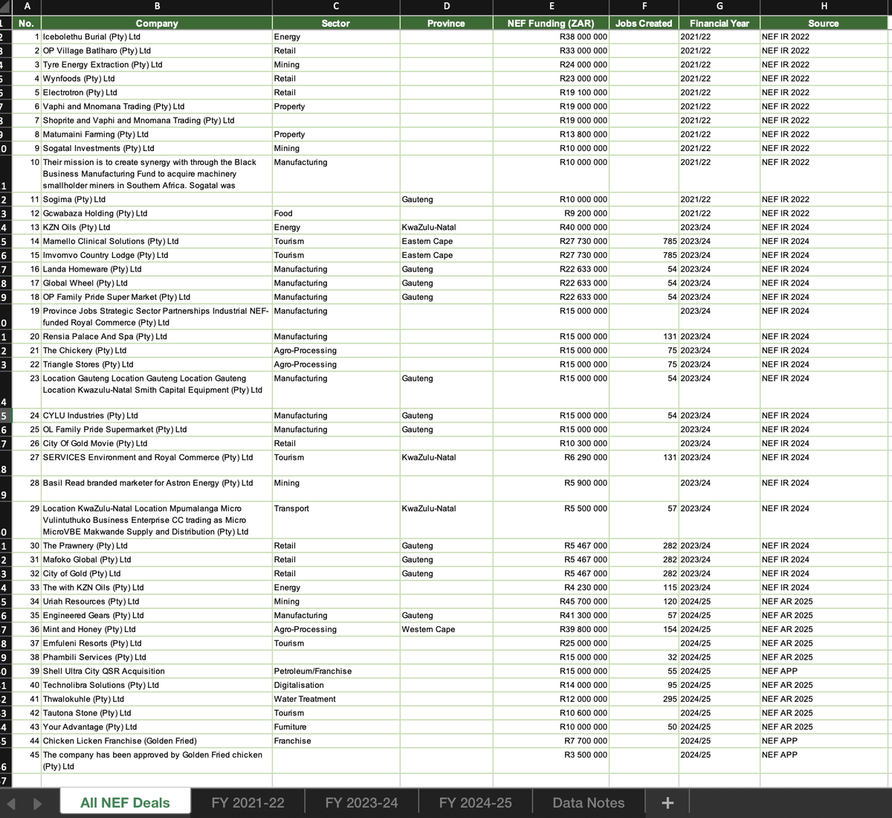Select Landa Homeware (Pty) Ltd cell
This screenshot has height=818, width=892.
157,269
